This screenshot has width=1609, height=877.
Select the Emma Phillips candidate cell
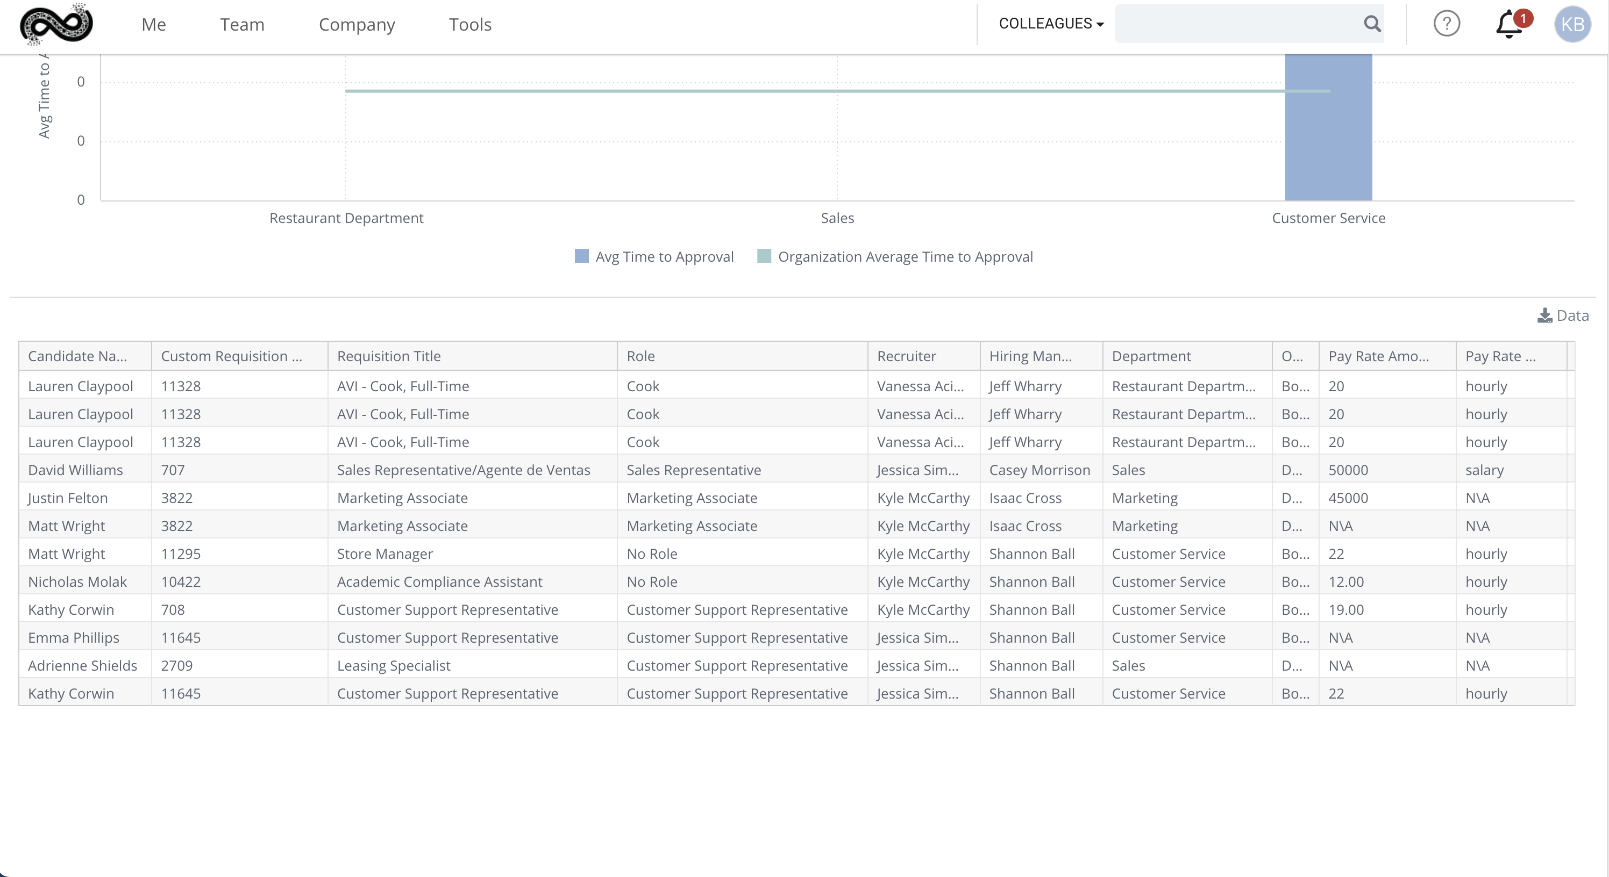[x=85, y=637]
